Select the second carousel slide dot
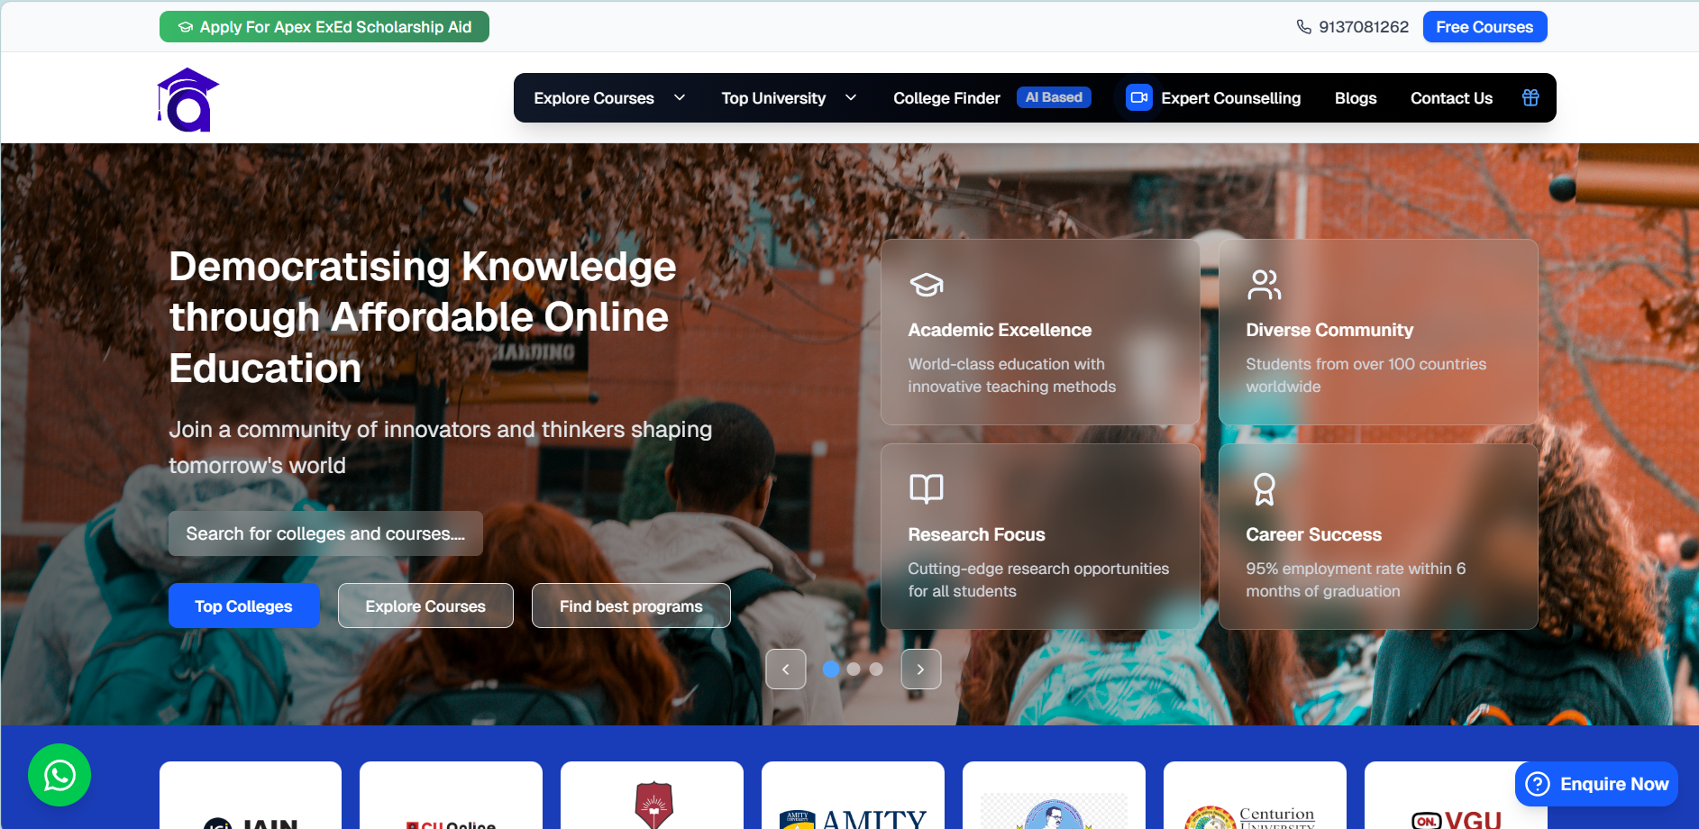 854,669
